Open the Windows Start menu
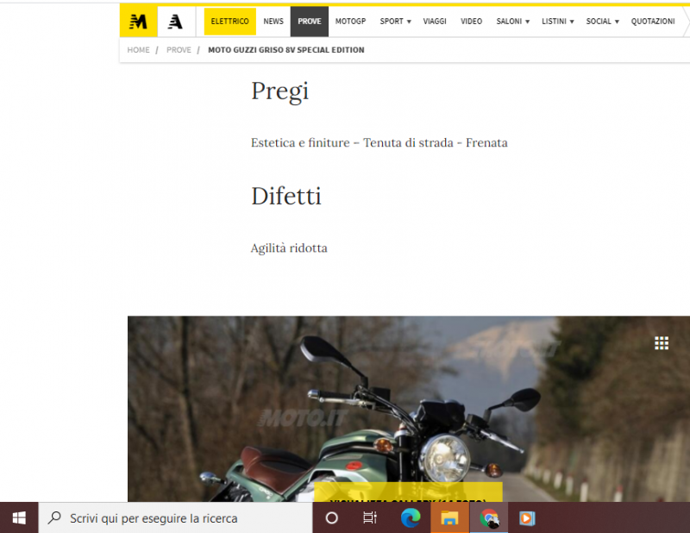 point(19,518)
